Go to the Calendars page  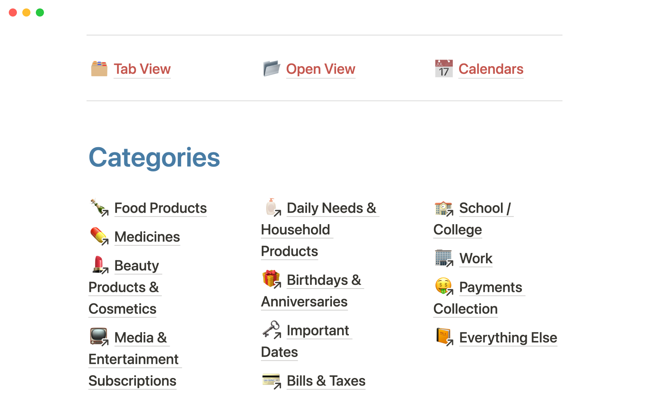[491, 69]
